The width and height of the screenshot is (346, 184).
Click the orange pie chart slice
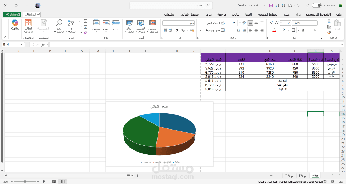coord(174,137)
